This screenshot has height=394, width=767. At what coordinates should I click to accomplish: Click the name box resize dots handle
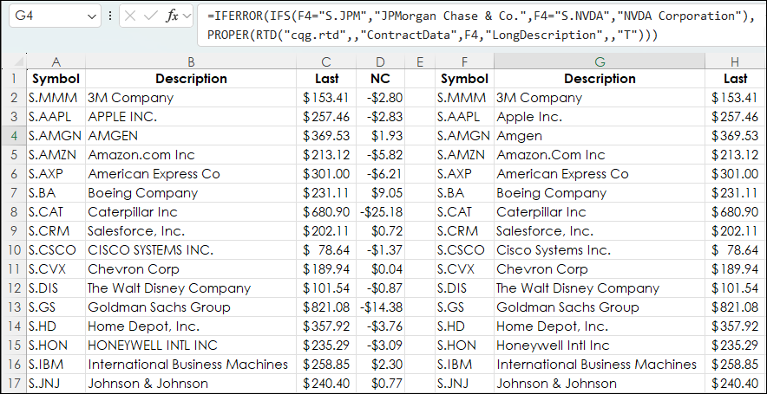point(109,16)
